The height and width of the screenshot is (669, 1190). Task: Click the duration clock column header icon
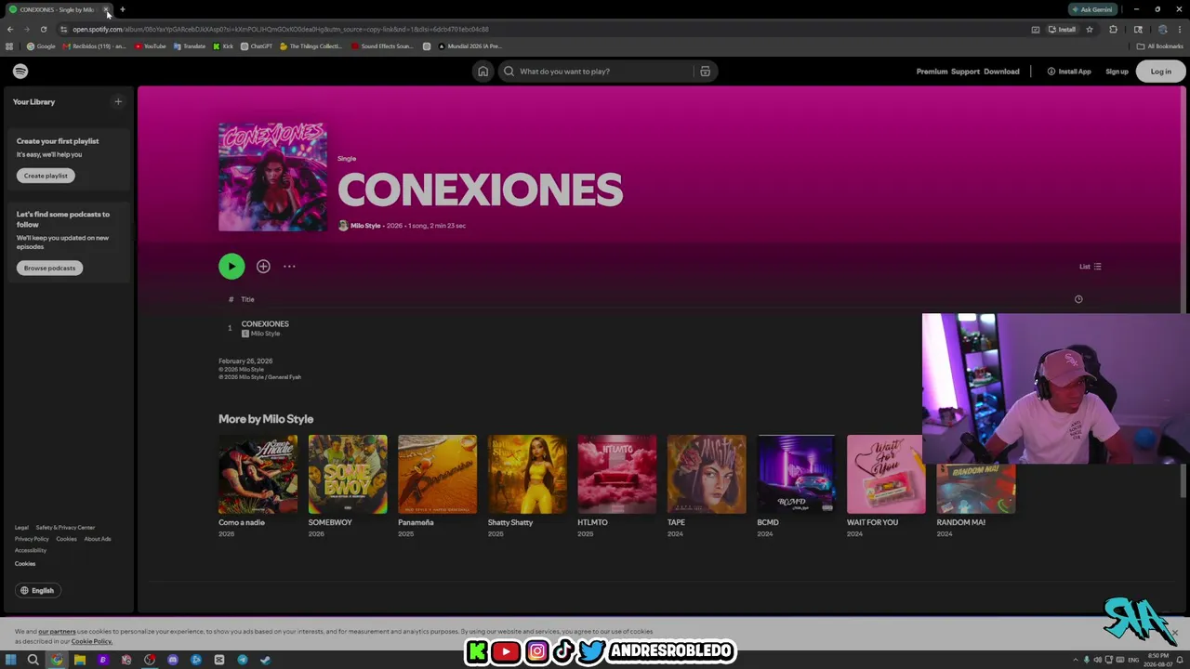click(x=1078, y=299)
